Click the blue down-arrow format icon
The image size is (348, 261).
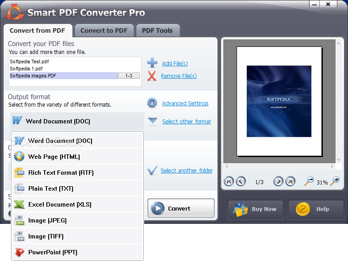coord(153,121)
